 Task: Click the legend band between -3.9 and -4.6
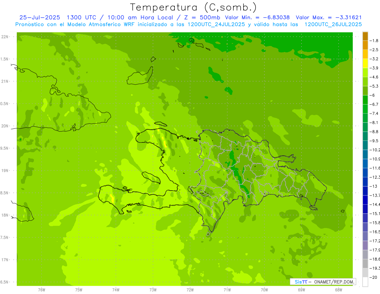[x=365, y=72]
